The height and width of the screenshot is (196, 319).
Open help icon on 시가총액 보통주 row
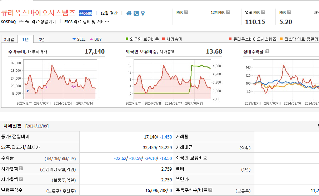coord(21,179)
